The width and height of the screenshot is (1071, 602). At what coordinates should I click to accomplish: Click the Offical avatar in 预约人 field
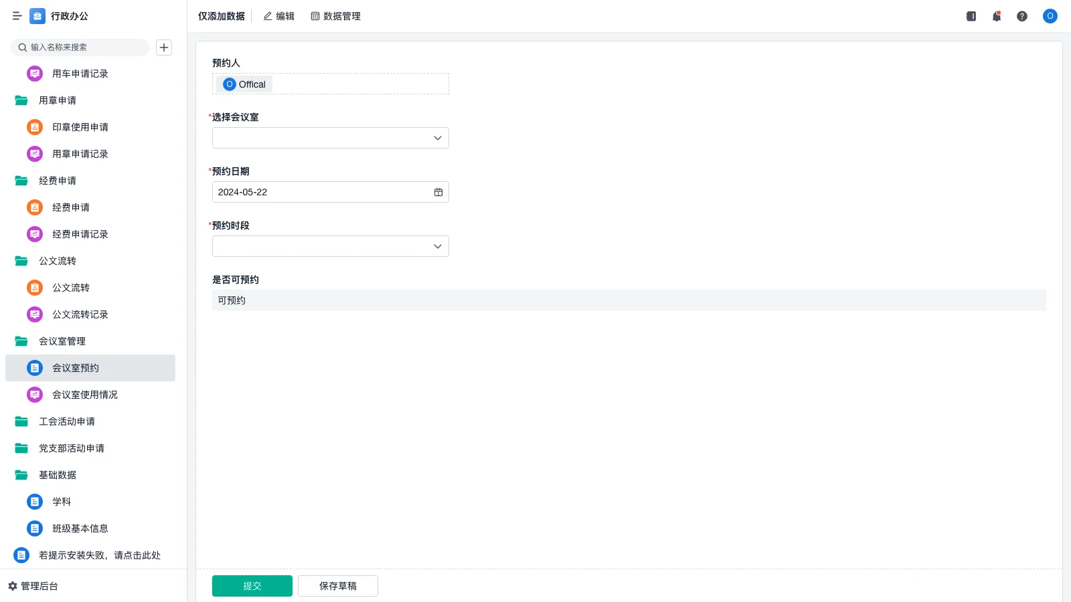point(230,84)
